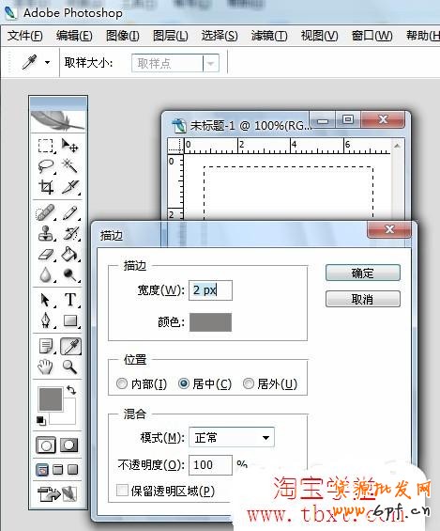The height and width of the screenshot is (531, 440).
Task: Select the Rectangular Marquee tool
Action: click(46, 146)
